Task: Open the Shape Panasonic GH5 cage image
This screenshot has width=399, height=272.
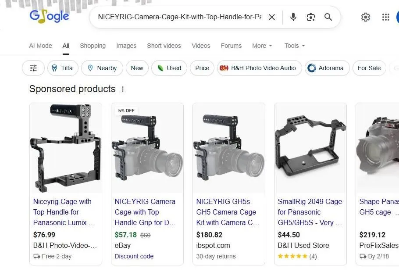Action: [x=378, y=148]
